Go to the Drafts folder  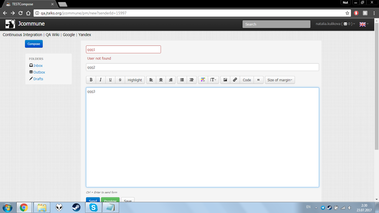pyautogui.click(x=38, y=79)
